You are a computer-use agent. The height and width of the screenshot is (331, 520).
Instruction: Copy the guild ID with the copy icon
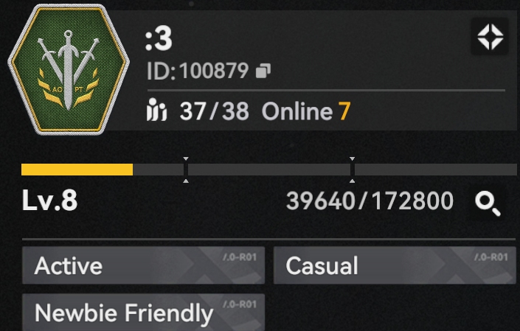263,71
